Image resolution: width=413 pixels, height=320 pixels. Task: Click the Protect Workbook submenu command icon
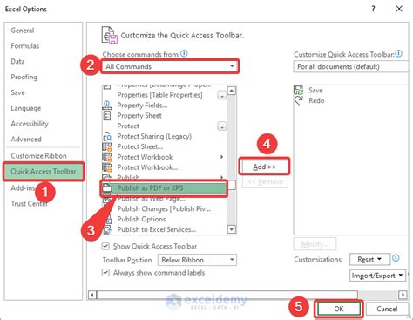point(107,157)
